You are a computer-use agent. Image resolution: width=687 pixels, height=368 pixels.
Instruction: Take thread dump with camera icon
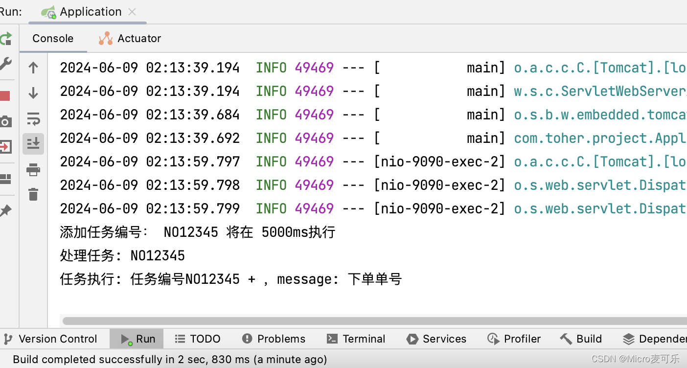click(5, 121)
